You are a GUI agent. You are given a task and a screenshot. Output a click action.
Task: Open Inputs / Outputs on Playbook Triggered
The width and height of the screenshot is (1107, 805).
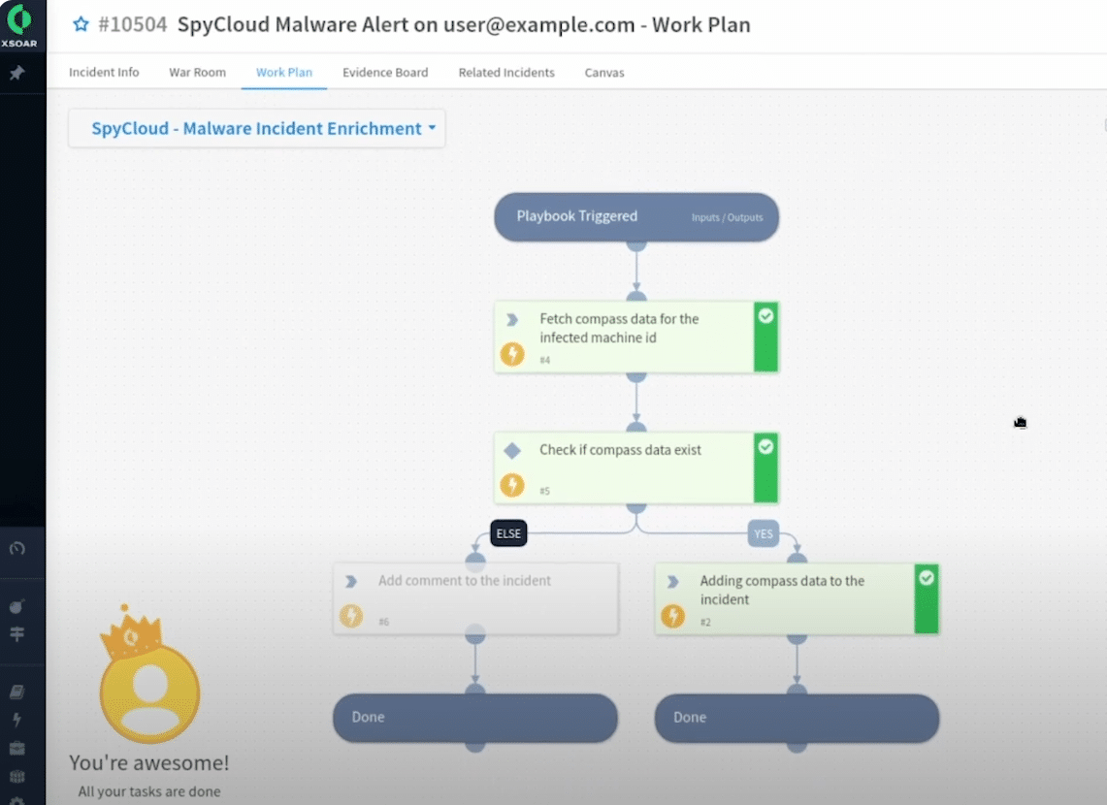coord(727,217)
